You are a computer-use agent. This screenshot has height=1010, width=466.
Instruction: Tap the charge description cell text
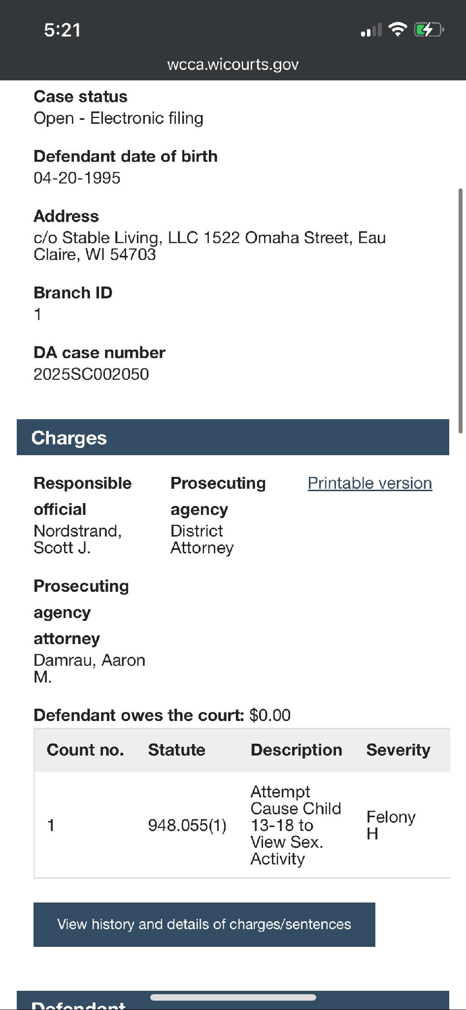296,825
